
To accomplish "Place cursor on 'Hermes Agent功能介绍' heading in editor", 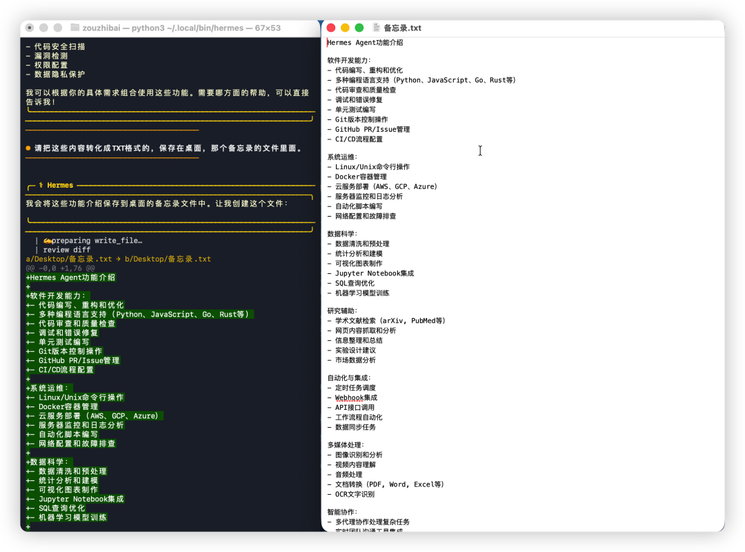I will pyautogui.click(x=365, y=42).
